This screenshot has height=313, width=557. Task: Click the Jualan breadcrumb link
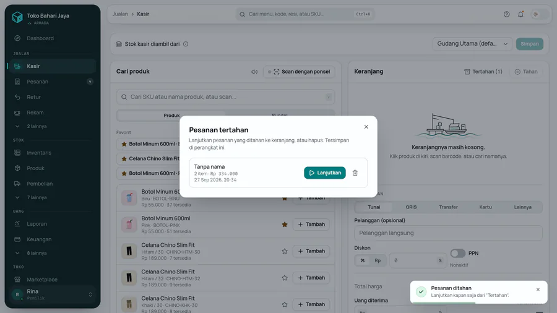[120, 14]
